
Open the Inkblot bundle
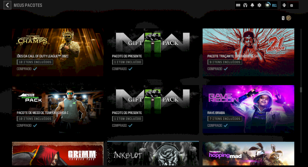pos(153,154)
